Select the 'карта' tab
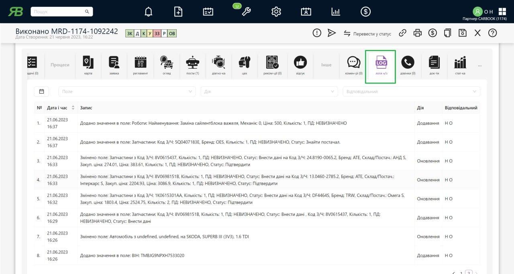The height and width of the screenshot is (274, 514). pyautogui.click(x=88, y=65)
